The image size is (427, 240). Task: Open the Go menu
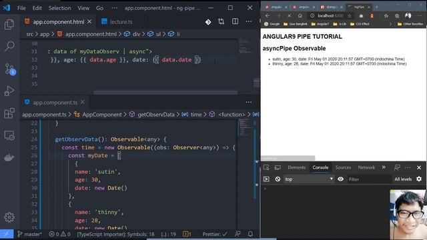[99, 8]
